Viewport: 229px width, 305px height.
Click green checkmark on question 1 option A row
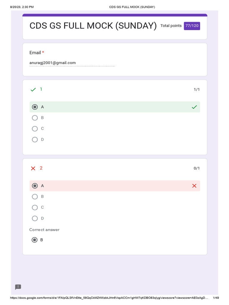(194, 107)
